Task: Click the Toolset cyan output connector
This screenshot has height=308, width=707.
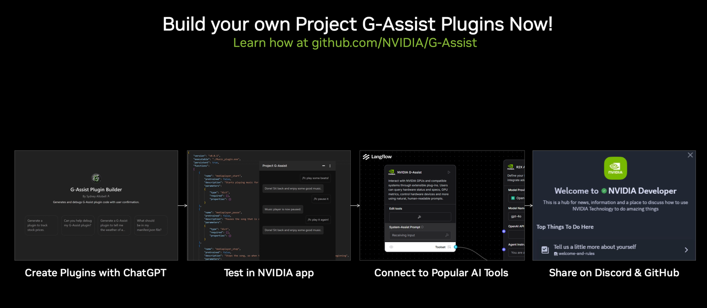Action: [456, 247]
